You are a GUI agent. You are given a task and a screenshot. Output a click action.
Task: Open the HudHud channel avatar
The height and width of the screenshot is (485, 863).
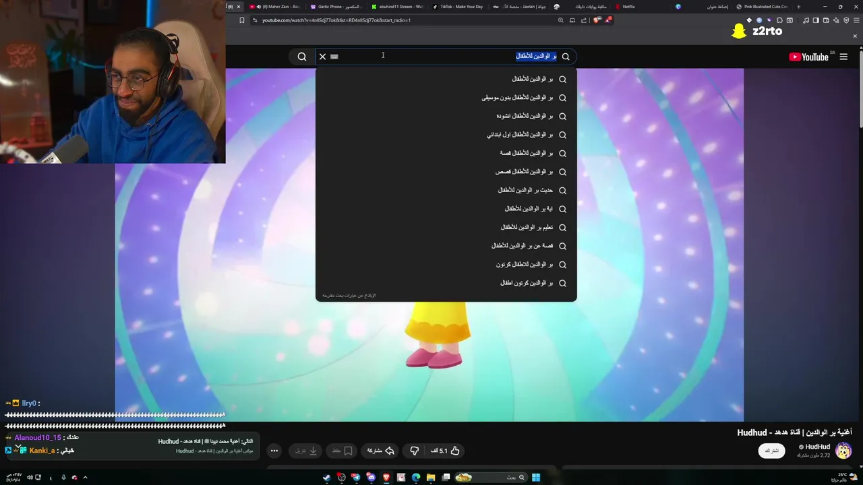click(843, 451)
